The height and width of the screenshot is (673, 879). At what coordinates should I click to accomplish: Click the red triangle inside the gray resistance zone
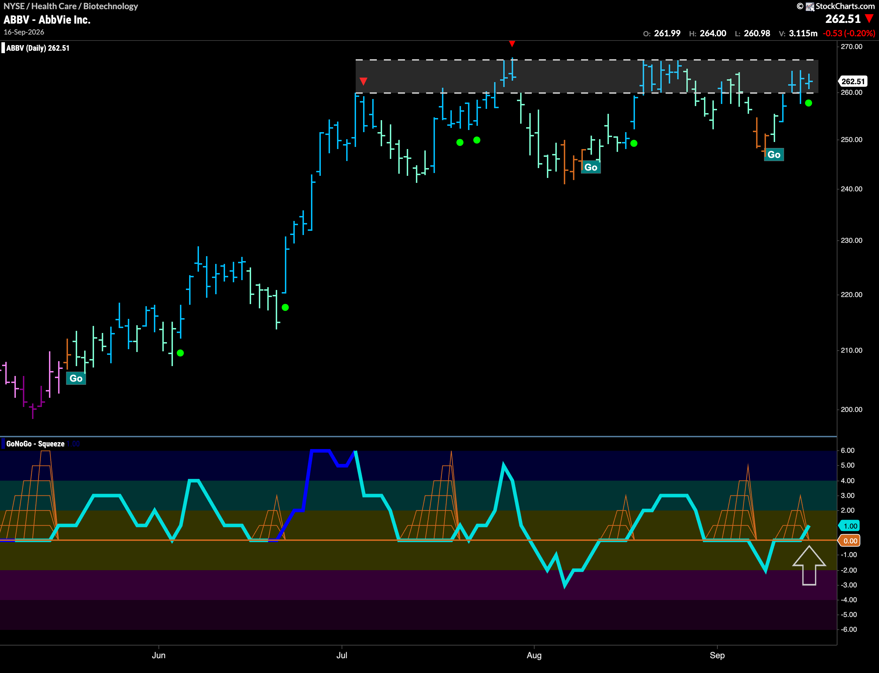tap(363, 81)
